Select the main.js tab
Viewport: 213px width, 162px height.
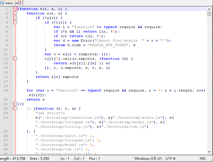pyautogui.click(x=11, y=3)
